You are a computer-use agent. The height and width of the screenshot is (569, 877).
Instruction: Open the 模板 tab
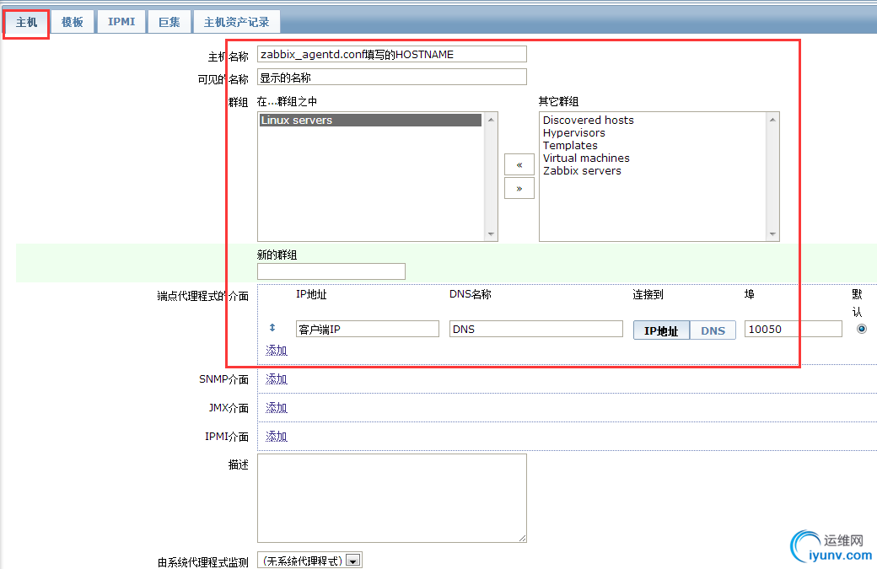point(73,23)
